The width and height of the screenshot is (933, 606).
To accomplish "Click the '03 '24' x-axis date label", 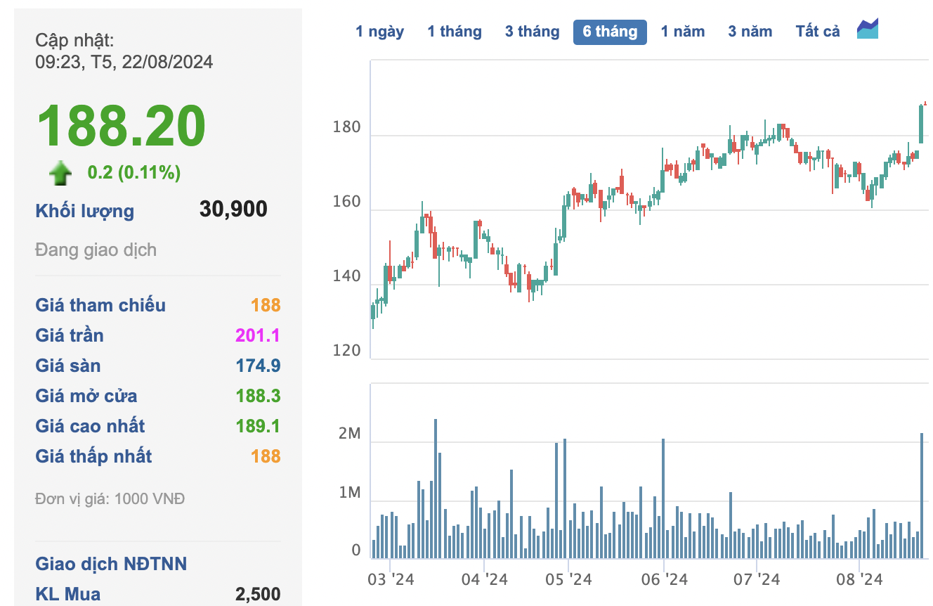I will tap(391, 580).
